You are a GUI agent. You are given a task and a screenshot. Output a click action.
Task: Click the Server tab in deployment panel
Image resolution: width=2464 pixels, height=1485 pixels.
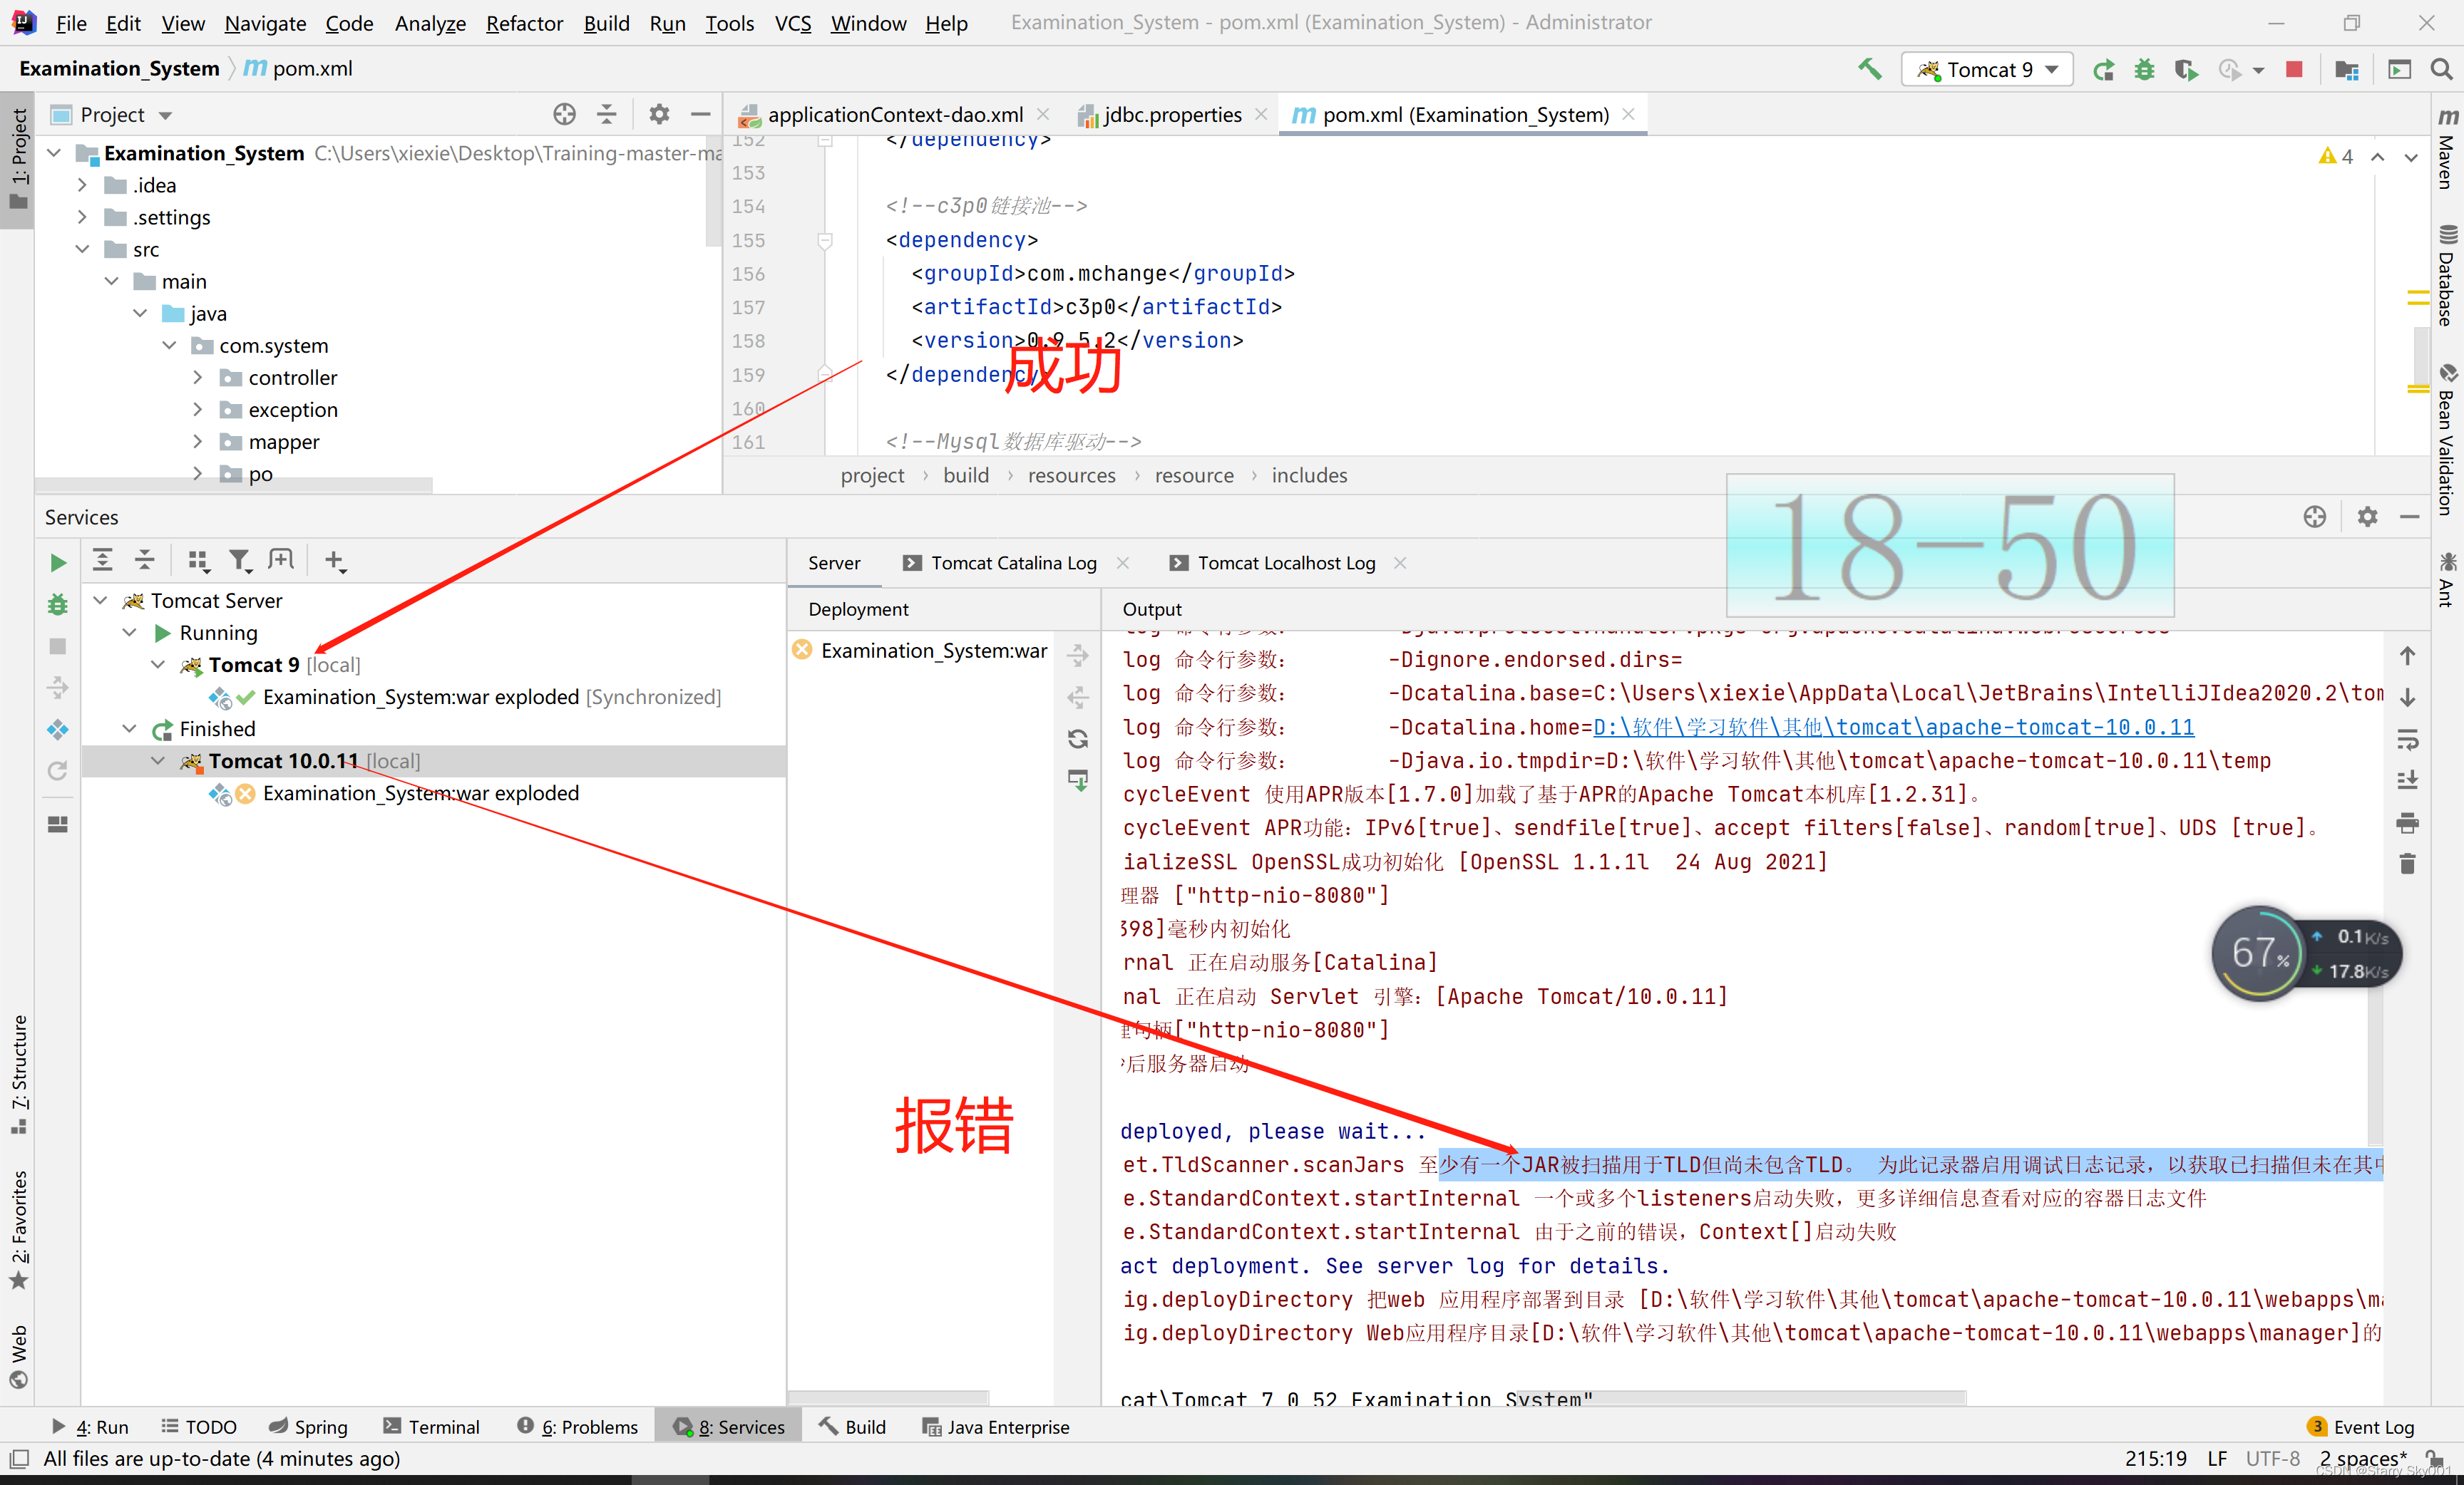833,563
